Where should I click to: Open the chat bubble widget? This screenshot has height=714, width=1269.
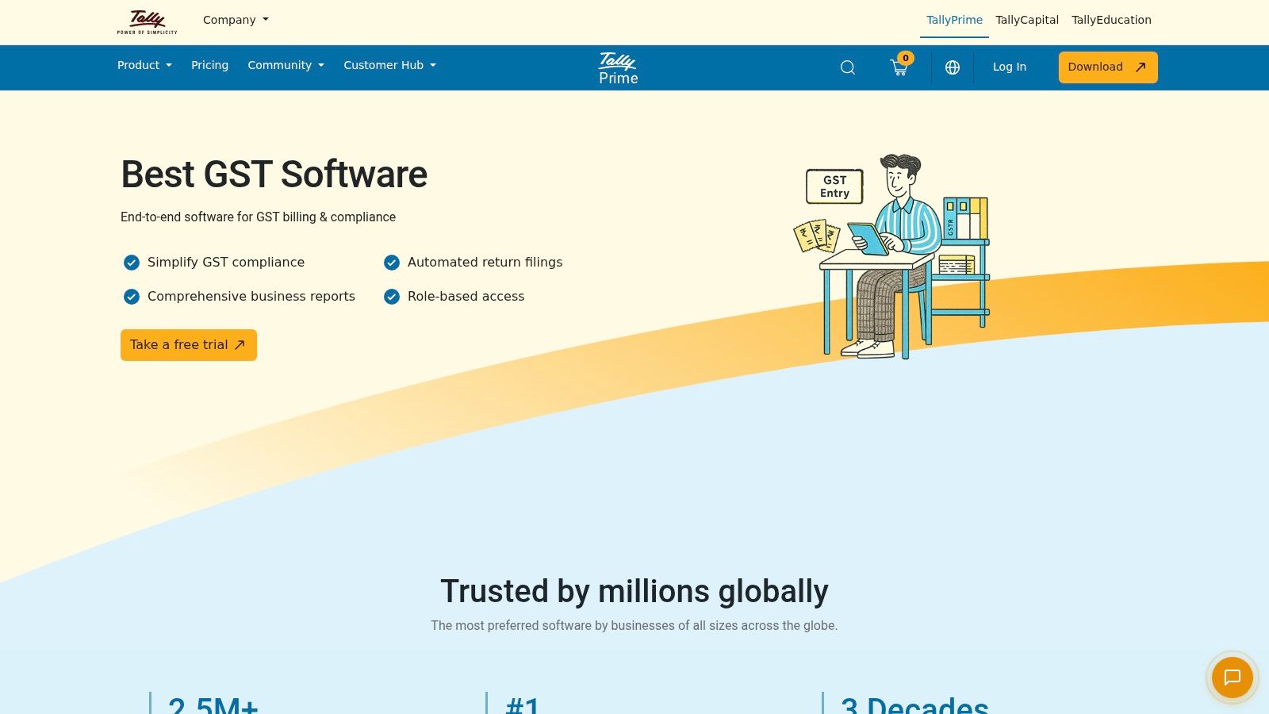pos(1232,678)
